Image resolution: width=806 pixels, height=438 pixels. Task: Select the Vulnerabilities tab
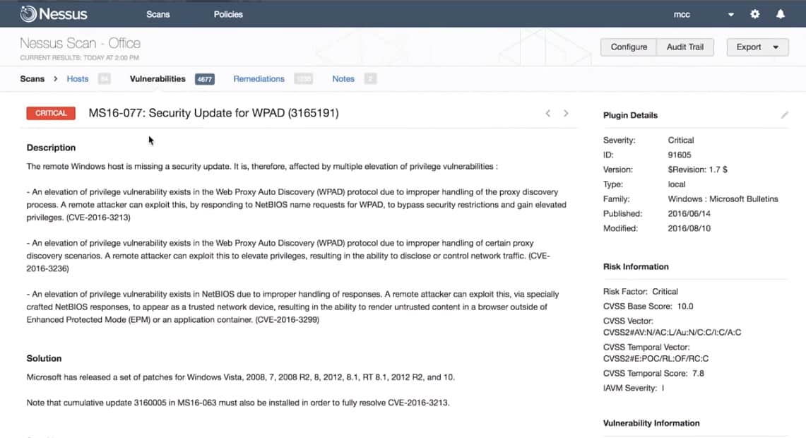158,78
